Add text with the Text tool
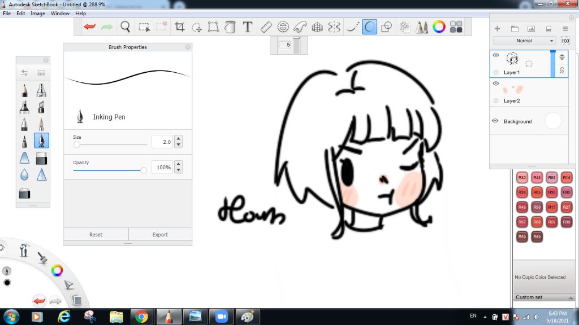579x325 pixels. [248, 27]
